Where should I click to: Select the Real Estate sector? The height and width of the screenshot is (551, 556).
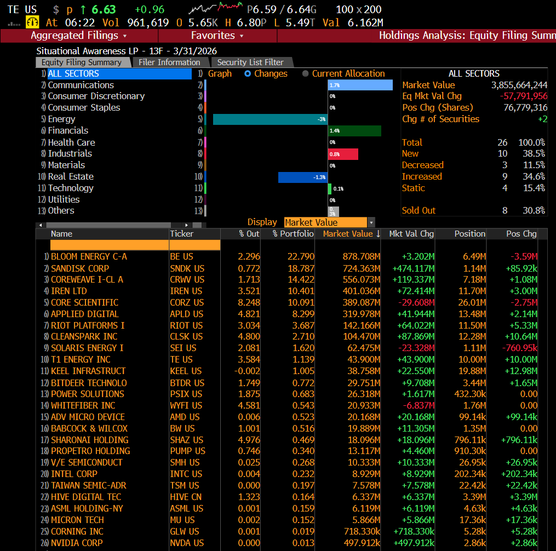[71, 176]
